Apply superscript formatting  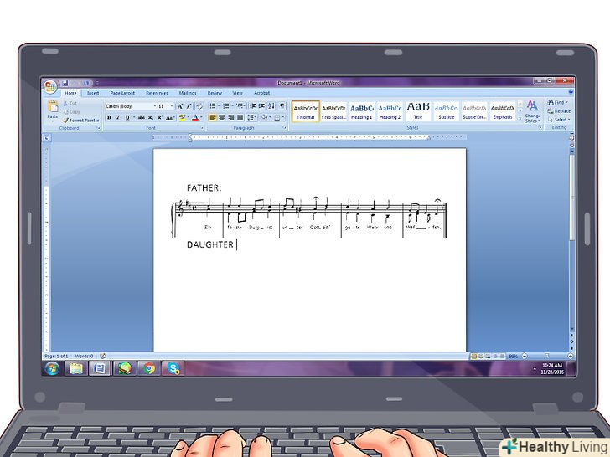pyautogui.click(x=159, y=118)
